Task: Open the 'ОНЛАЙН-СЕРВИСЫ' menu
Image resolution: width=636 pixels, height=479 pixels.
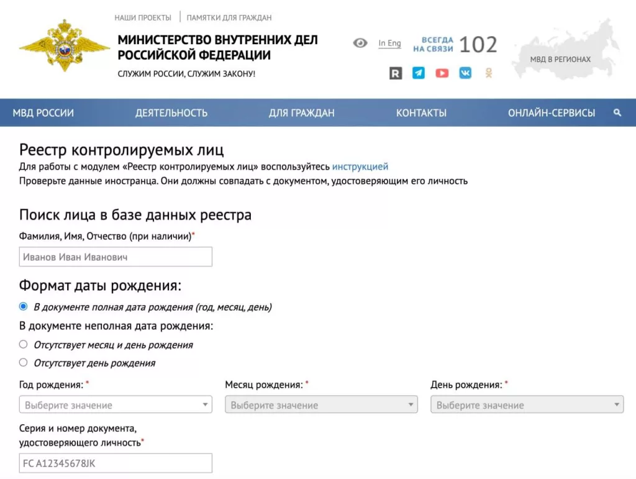Action: point(552,112)
